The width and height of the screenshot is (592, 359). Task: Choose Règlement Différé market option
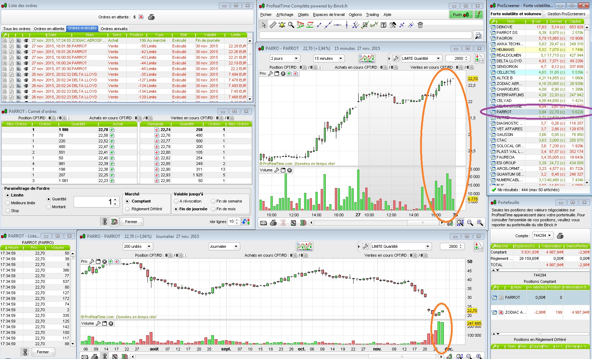(x=128, y=209)
